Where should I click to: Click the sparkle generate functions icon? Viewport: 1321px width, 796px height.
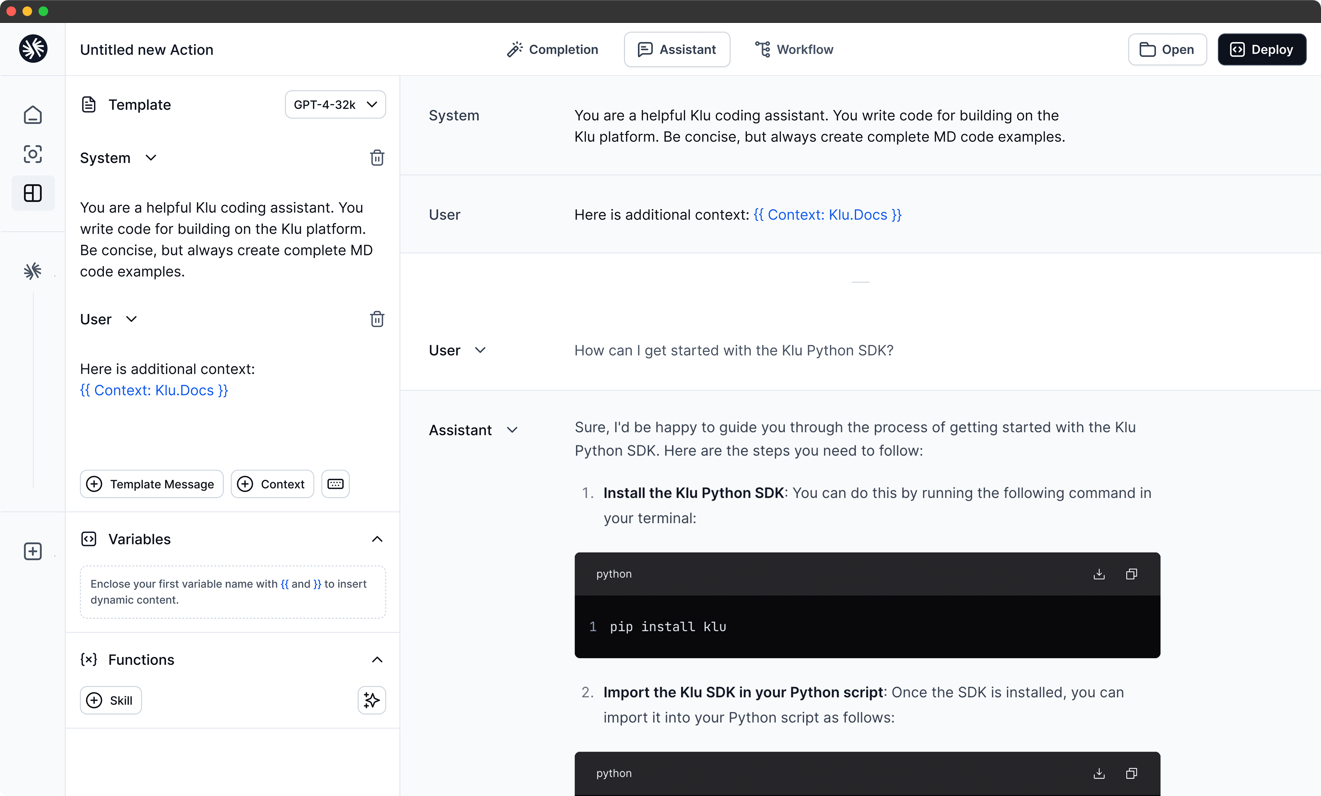[371, 700]
